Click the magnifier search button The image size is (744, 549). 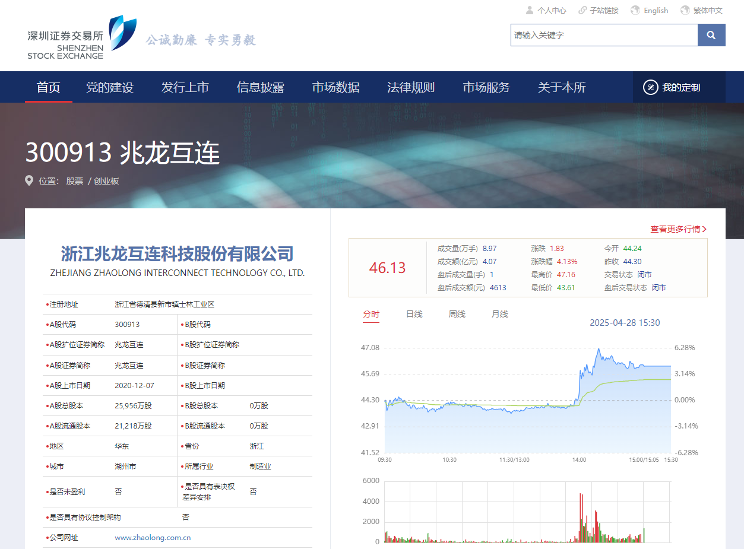click(711, 35)
